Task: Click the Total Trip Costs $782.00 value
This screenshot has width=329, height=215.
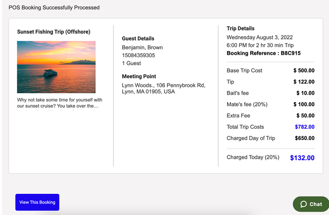Action: [x=305, y=127]
